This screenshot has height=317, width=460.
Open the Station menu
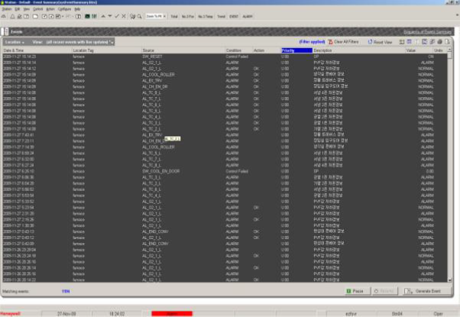7,9
